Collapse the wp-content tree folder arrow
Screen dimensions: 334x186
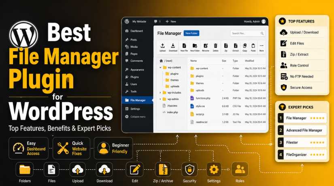click(160, 68)
